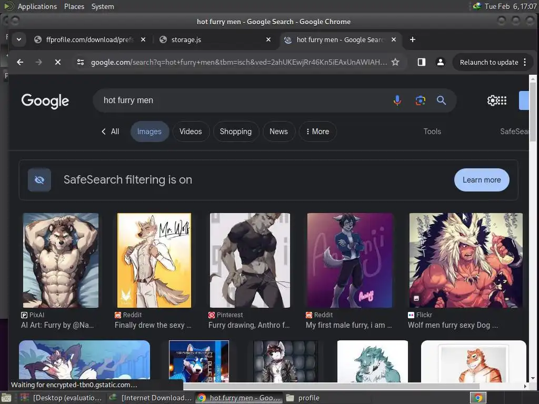Click 'Finally drew the sexy ...' caption

153,325
